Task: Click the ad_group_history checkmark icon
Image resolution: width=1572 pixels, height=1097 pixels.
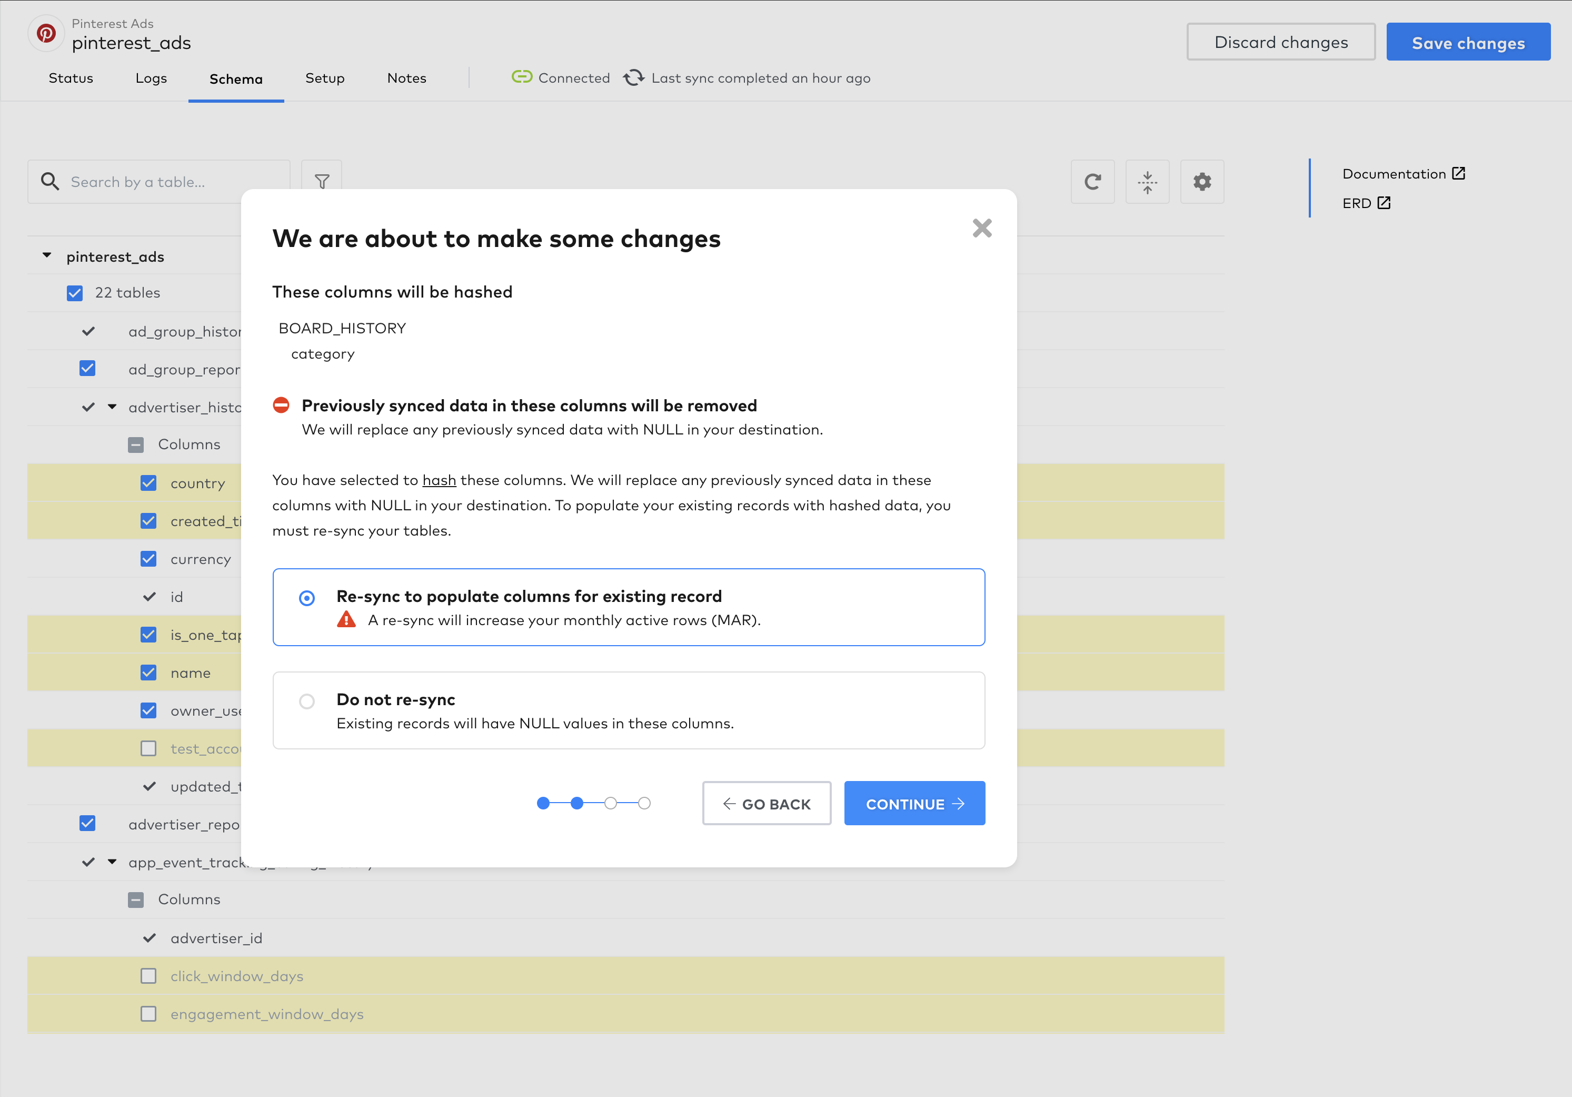Action: pyautogui.click(x=88, y=331)
